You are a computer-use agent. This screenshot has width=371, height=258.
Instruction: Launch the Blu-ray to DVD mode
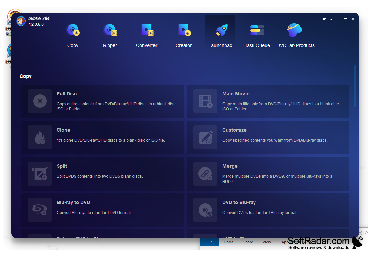[x=103, y=210]
